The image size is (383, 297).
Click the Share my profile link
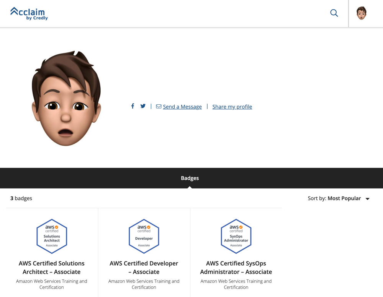coord(232,107)
